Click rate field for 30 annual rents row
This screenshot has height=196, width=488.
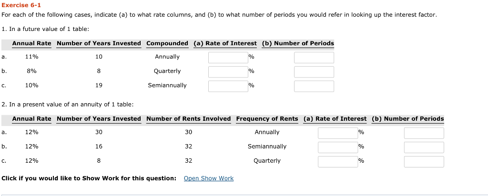click(x=337, y=133)
